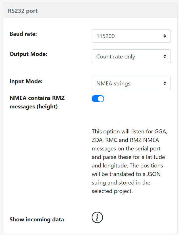The width and height of the screenshot is (179, 235).
Task: Click the arrows on the 115200 select box
Action: pos(165,36)
